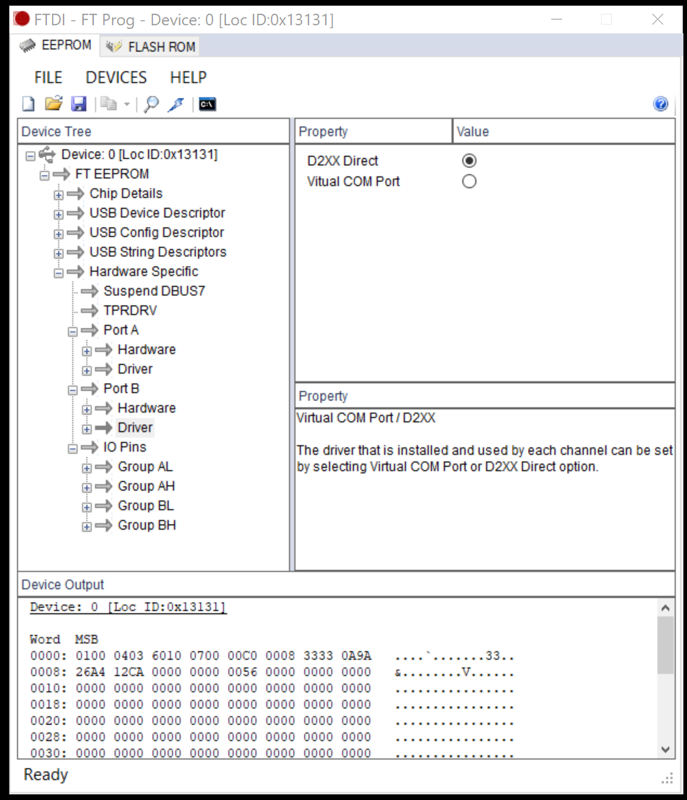Expand the Chip Details node
The width and height of the screenshot is (687, 800).
pos(59,194)
